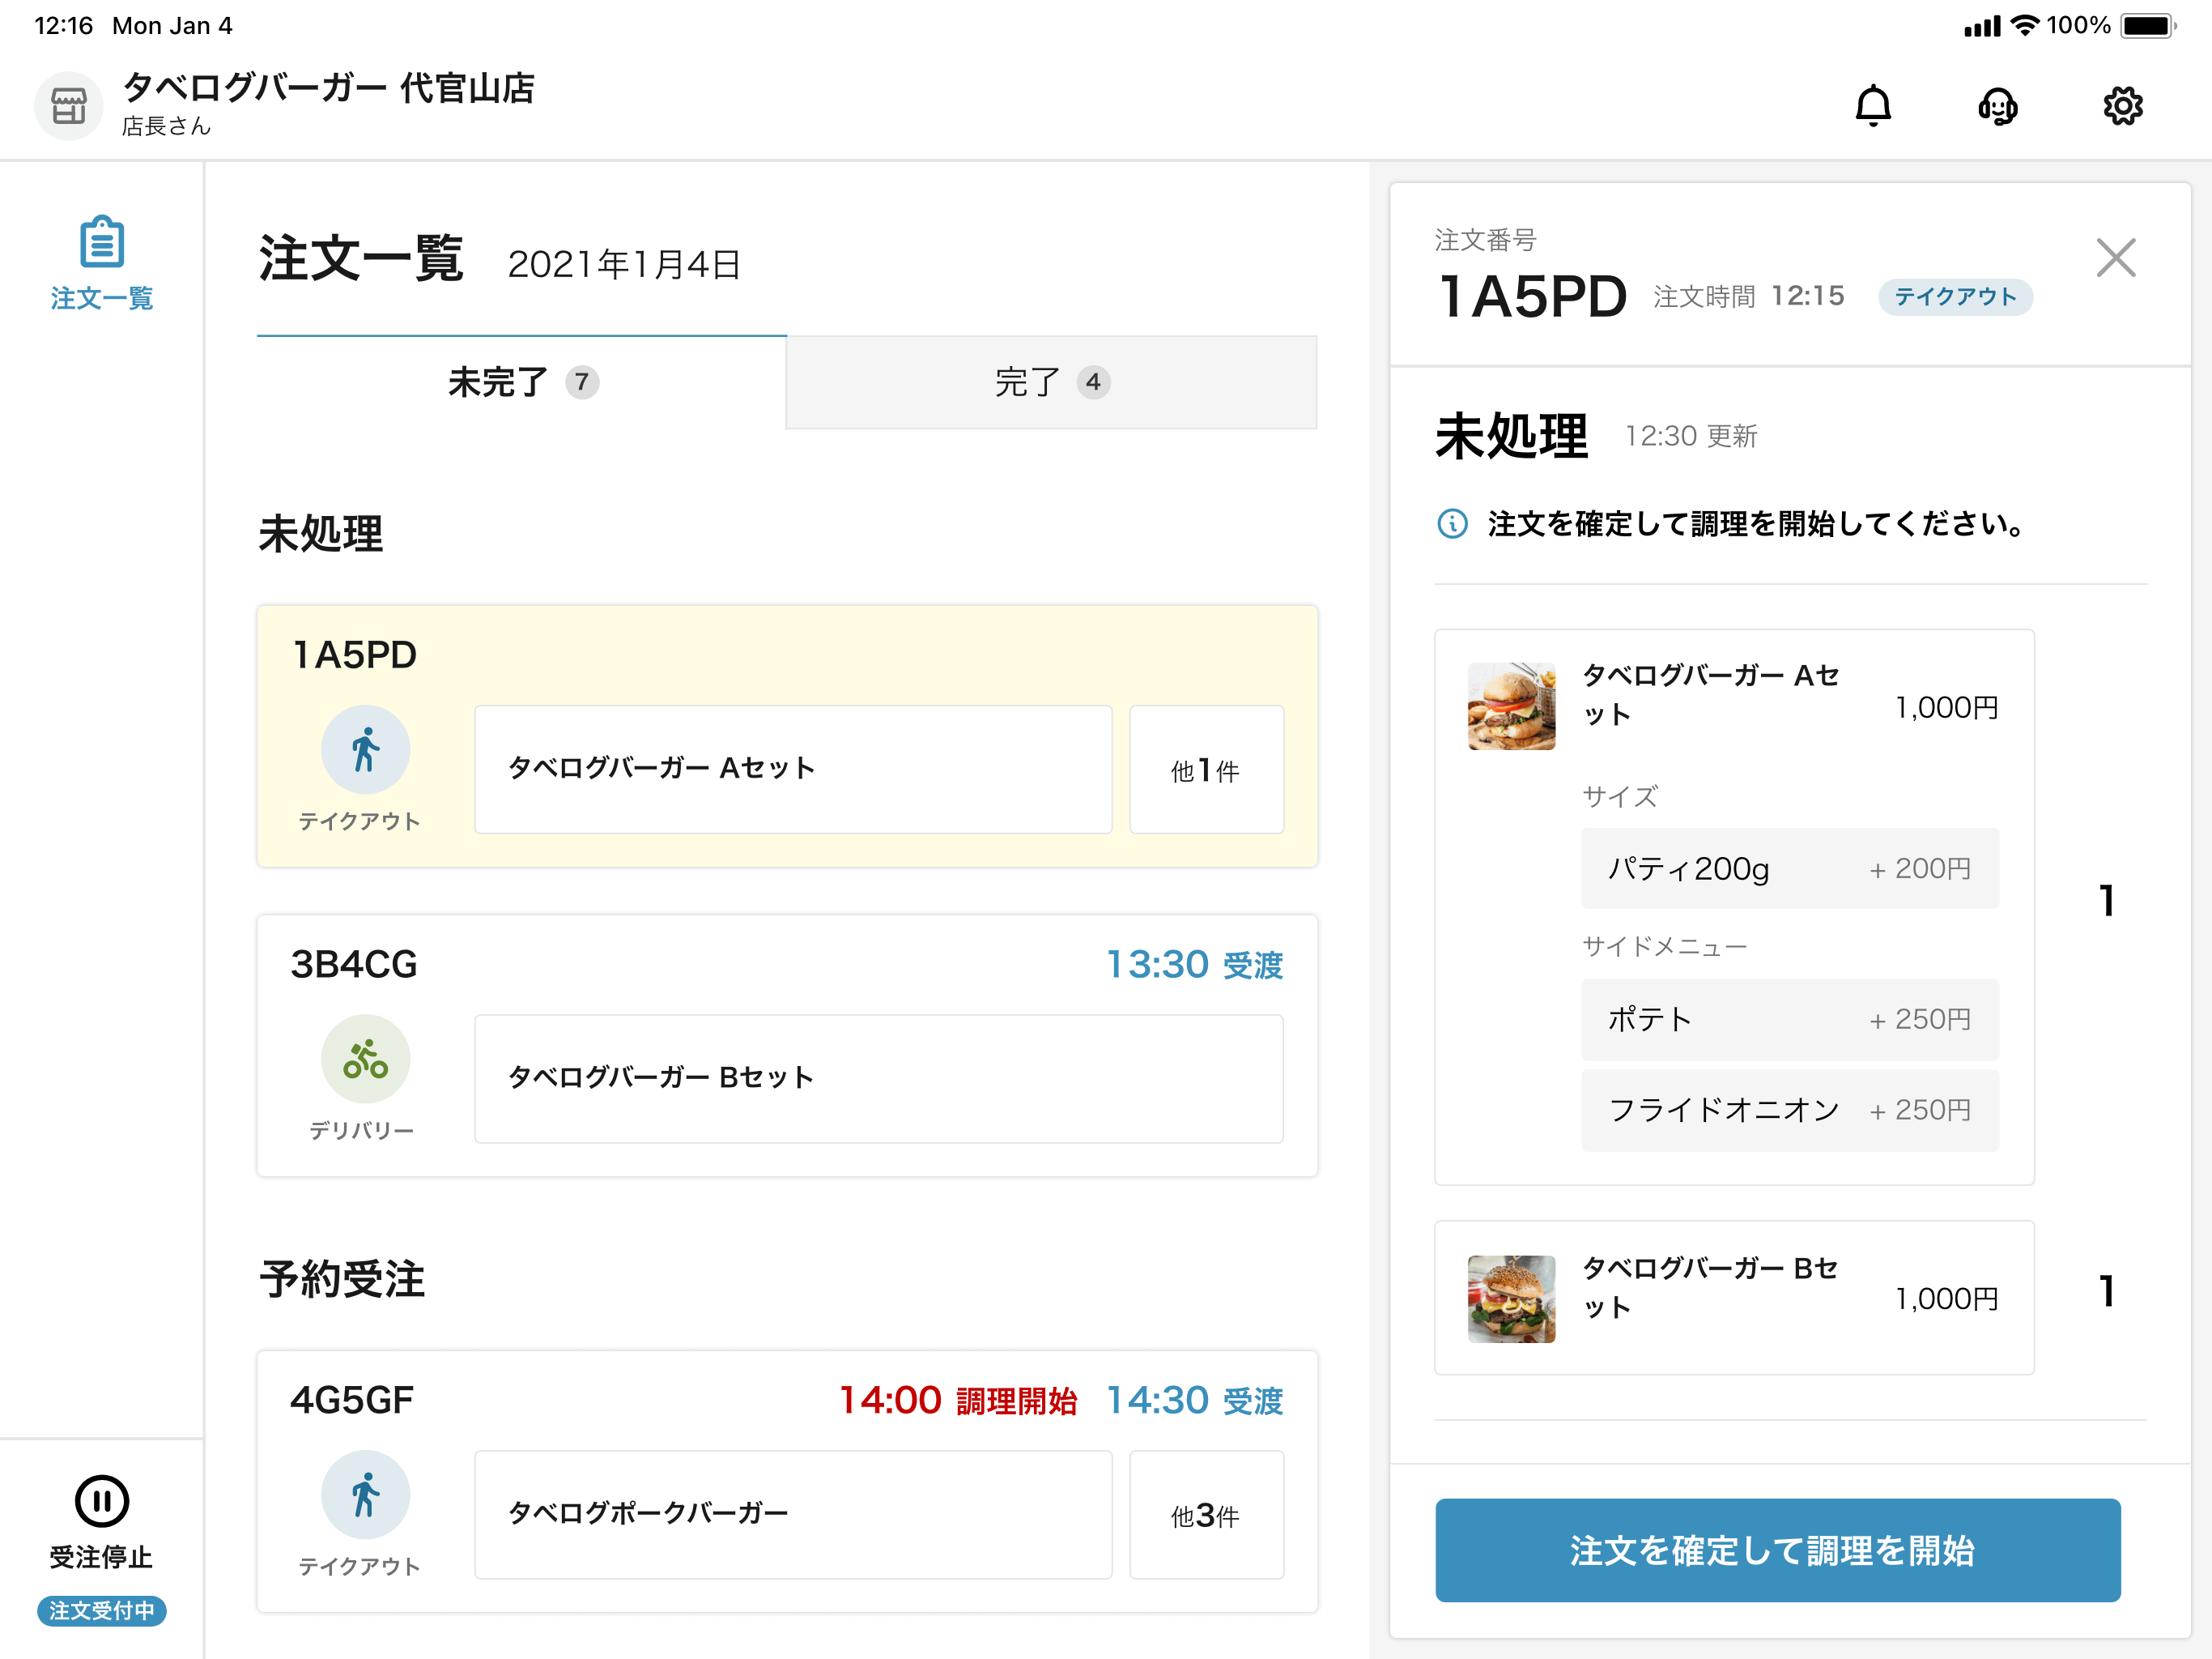The image size is (2212, 1659).
Task: Click the store icon next to タベログバーガー 代官山店
Action: [67, 104]
